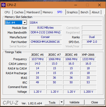Minimize the CPU-Z window
Image resolution: width=106 pixels, height=107 pixels.
pos(76,5)
